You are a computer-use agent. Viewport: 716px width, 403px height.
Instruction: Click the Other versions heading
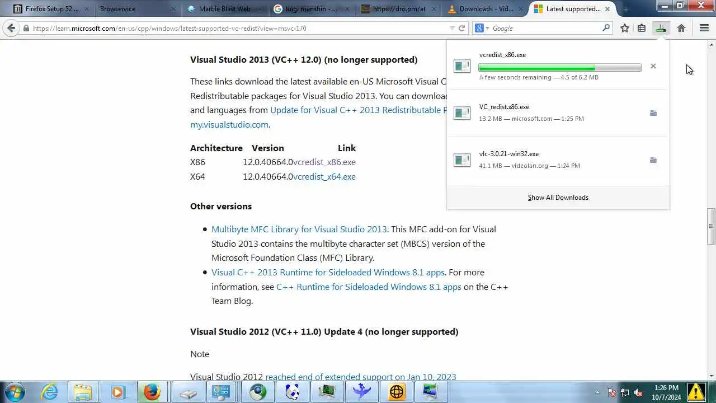pyautogui.click(x=221, y=207)
